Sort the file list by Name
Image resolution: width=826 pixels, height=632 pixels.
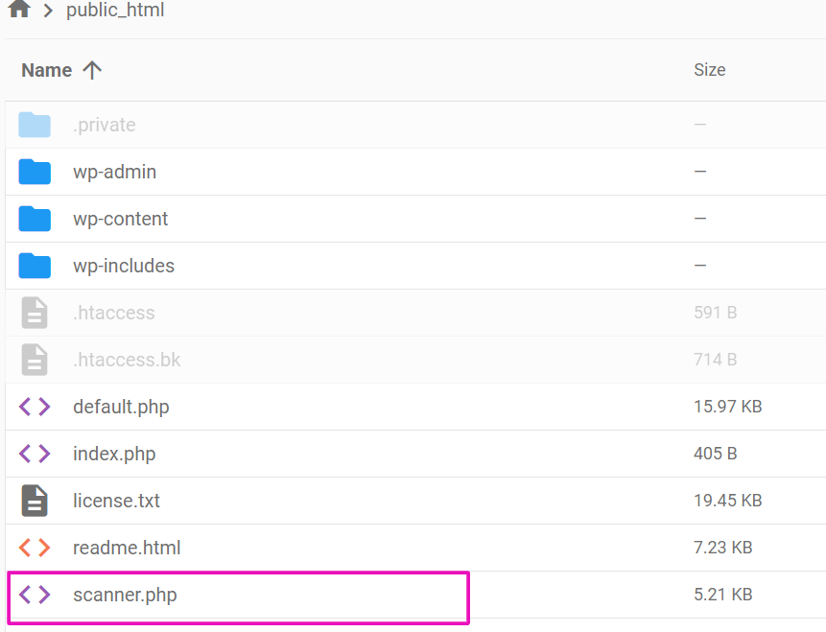click(46, 70)
